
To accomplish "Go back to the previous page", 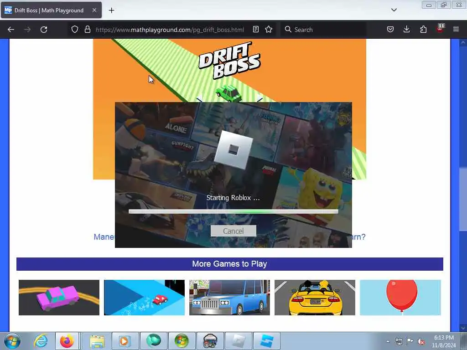I will [x=11, y=30].
